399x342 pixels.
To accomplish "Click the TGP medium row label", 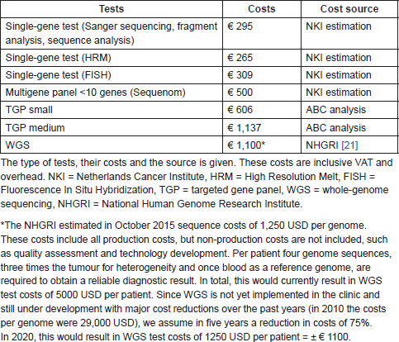I will [35, 127].
